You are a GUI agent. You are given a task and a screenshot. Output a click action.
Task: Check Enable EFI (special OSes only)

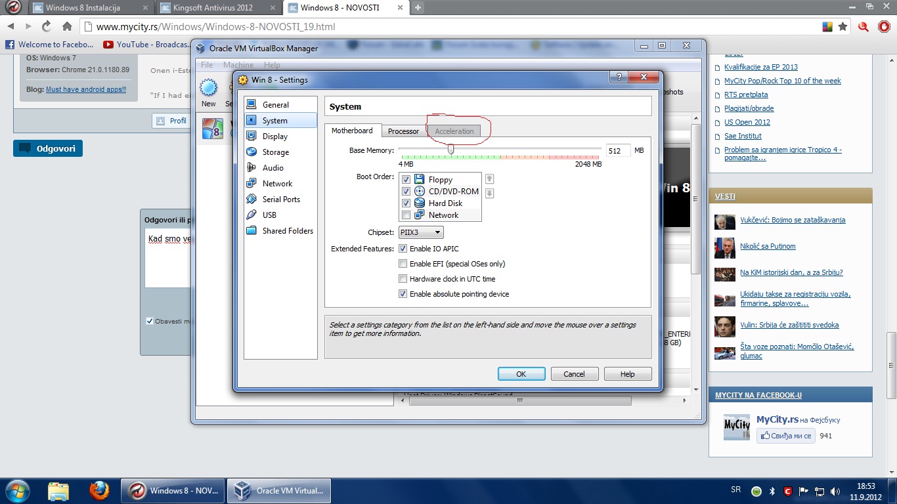click(x=403, y=264)
